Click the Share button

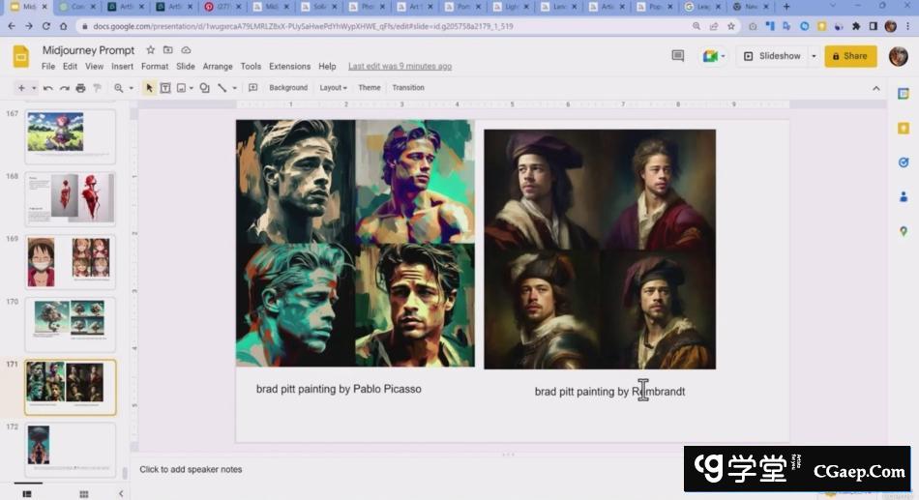850,56
